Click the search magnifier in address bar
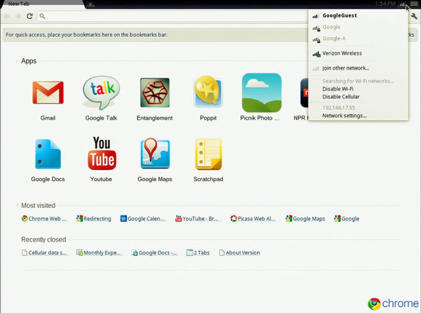The width and height of the screenshot is (421, 313). pos(42,16)
